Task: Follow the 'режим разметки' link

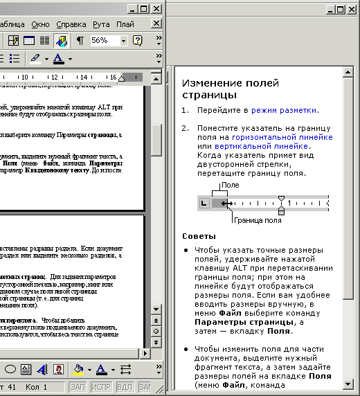Action: (284, 110)
